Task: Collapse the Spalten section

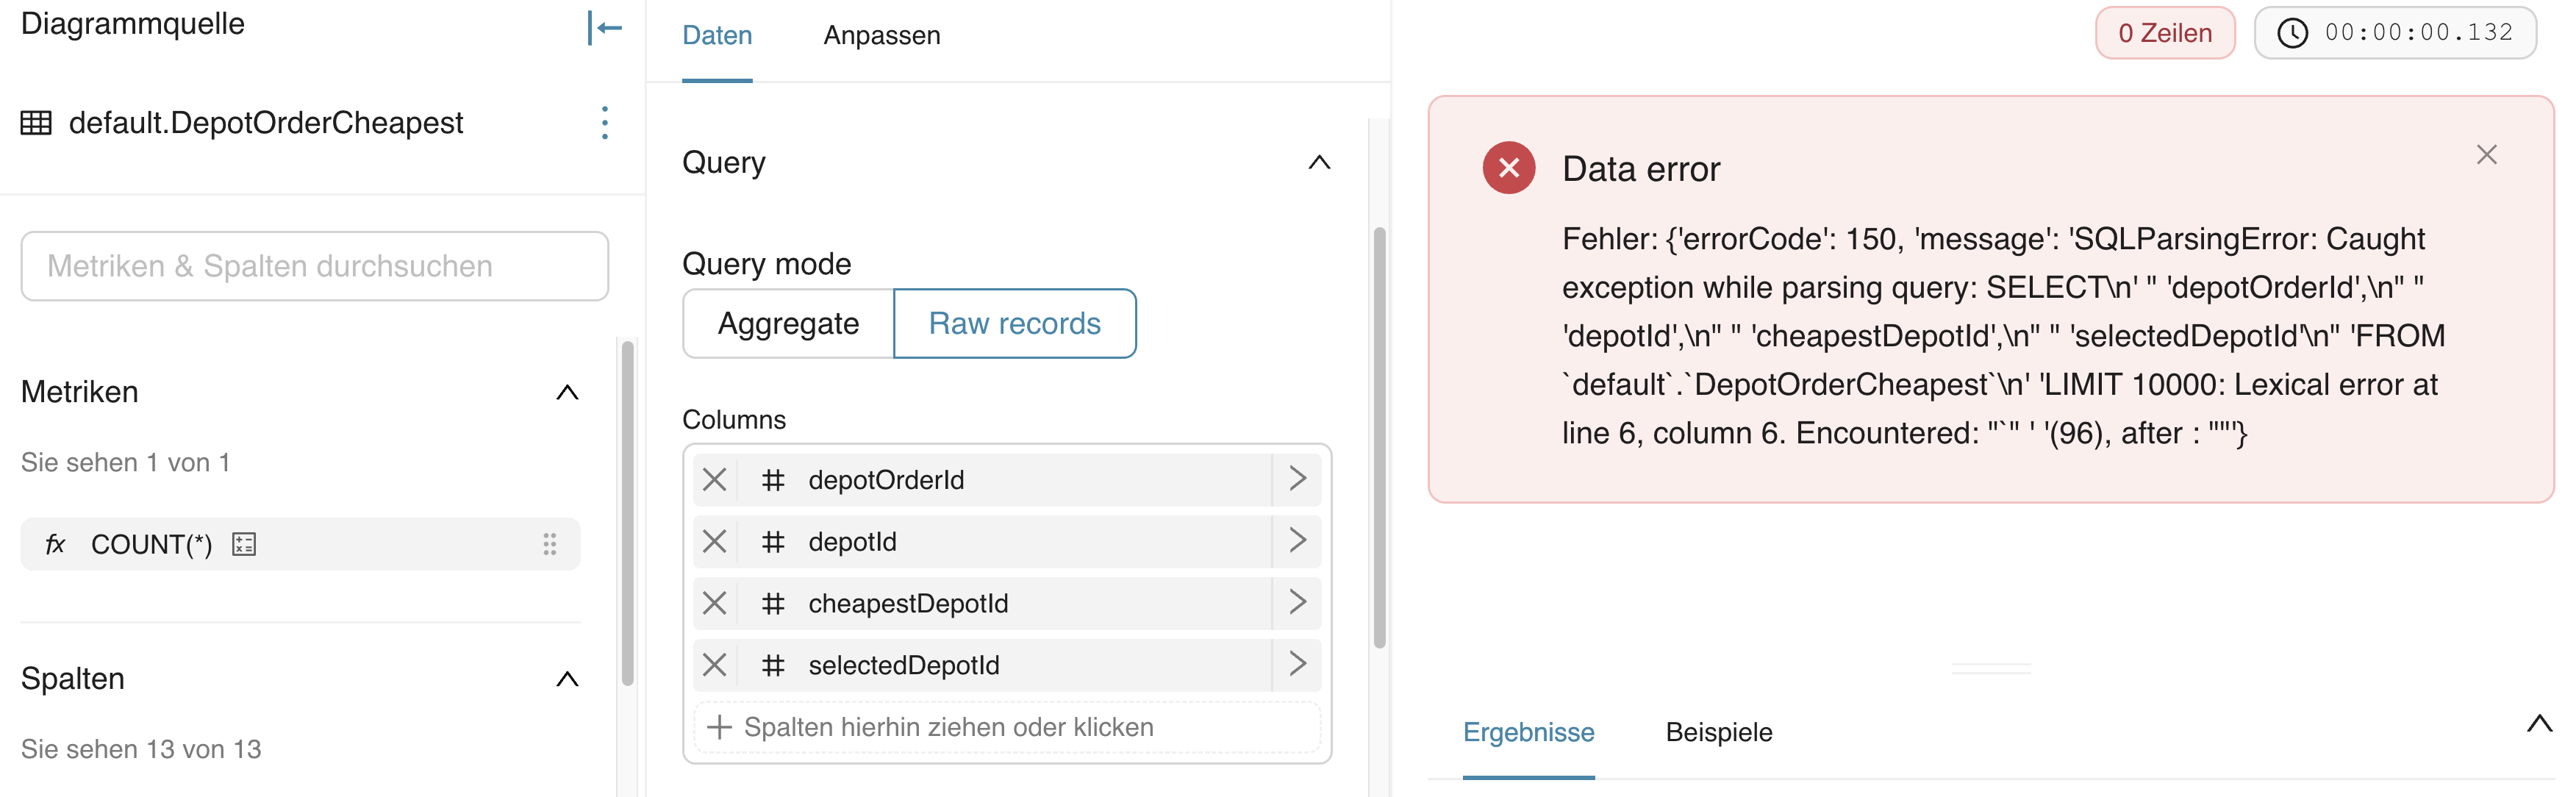Action: tap(567, 679)
